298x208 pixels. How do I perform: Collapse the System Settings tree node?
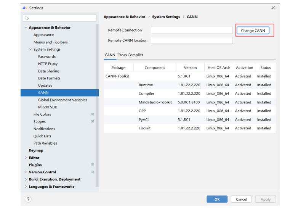tap(30, 49)
